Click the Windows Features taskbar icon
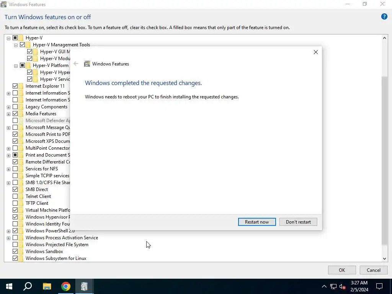 (x=85, y=286)
